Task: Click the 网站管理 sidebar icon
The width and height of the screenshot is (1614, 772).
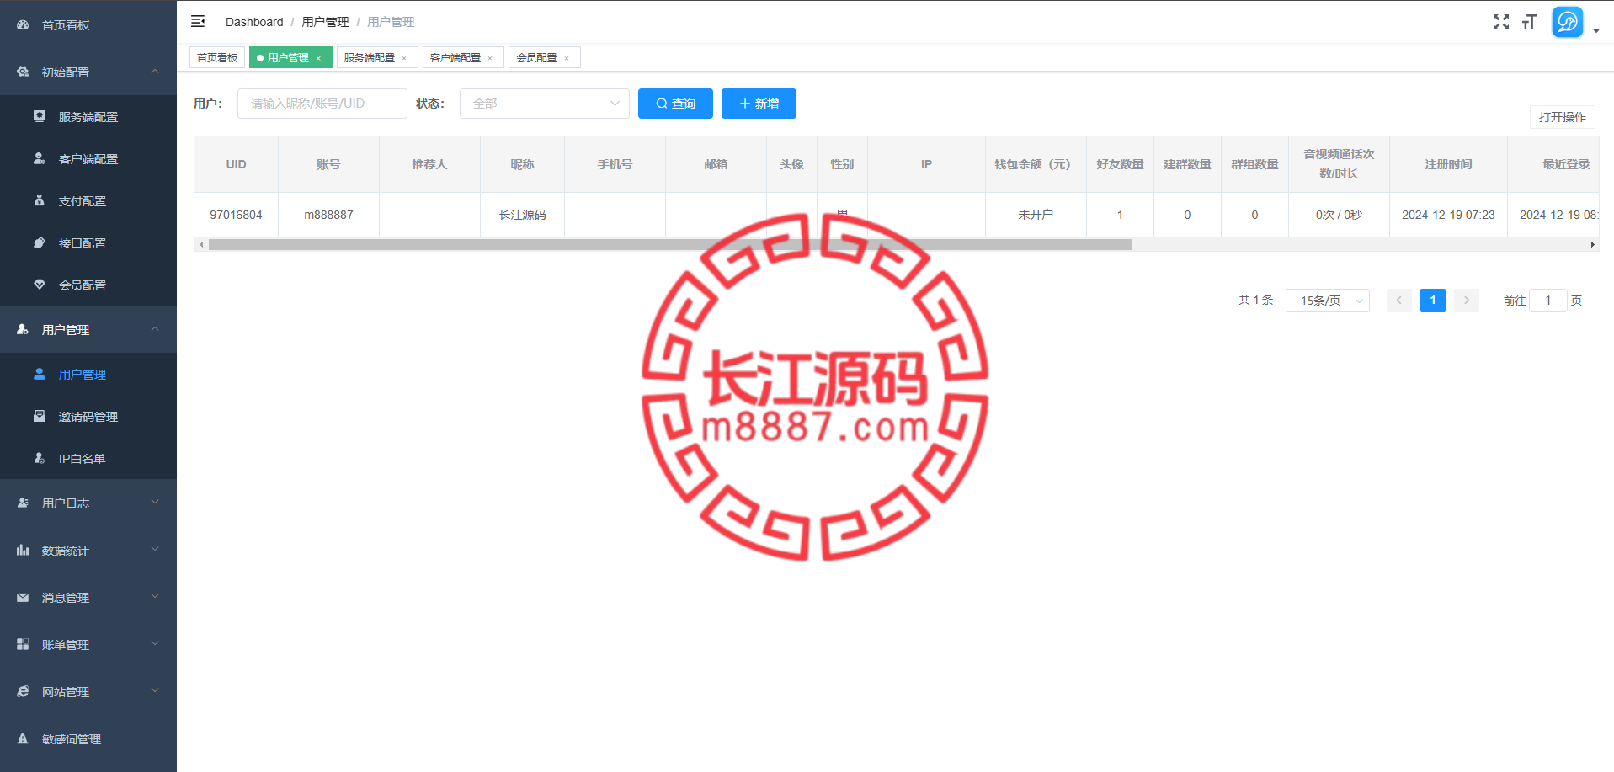Action: coord(23,691)
